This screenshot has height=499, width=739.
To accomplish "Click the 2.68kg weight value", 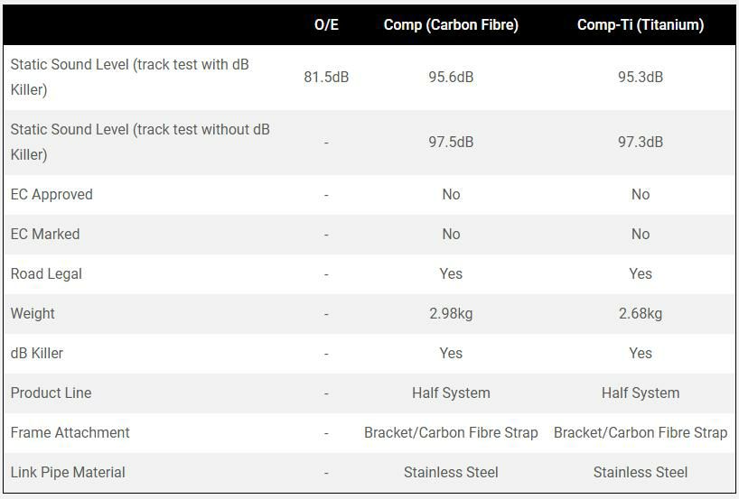I will click(640, 314).
